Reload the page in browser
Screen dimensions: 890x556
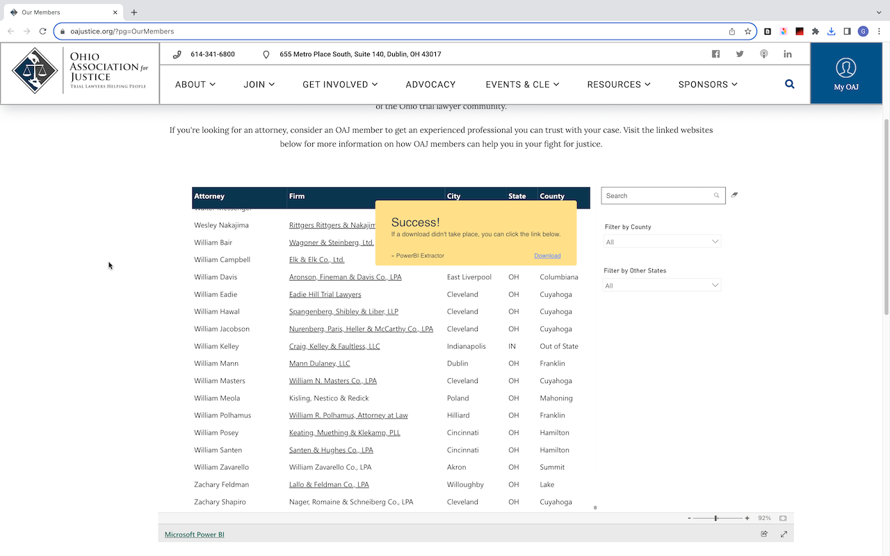[x=42, y=31]
